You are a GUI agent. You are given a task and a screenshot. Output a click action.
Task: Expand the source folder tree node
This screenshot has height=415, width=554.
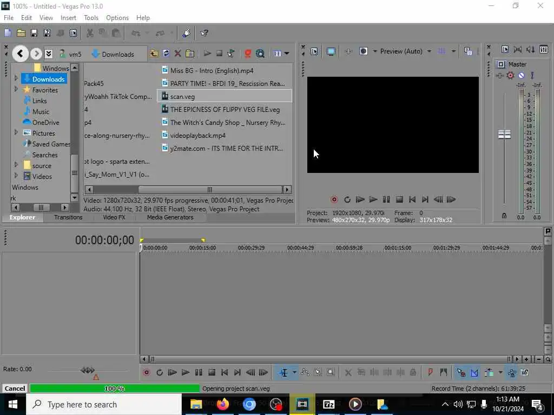coord(16,165)
